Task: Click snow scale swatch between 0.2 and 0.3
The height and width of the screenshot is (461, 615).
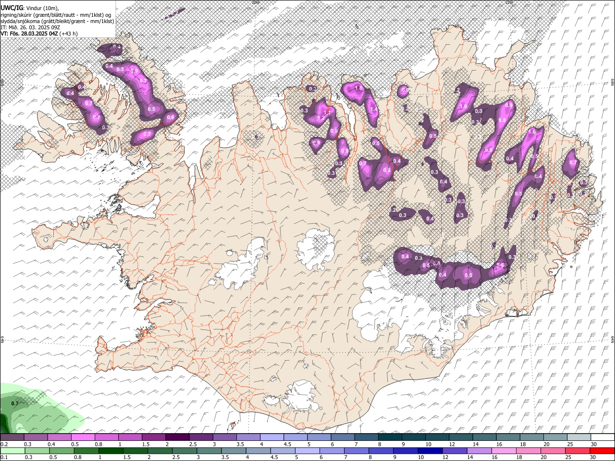Action: tap(12, 437)
